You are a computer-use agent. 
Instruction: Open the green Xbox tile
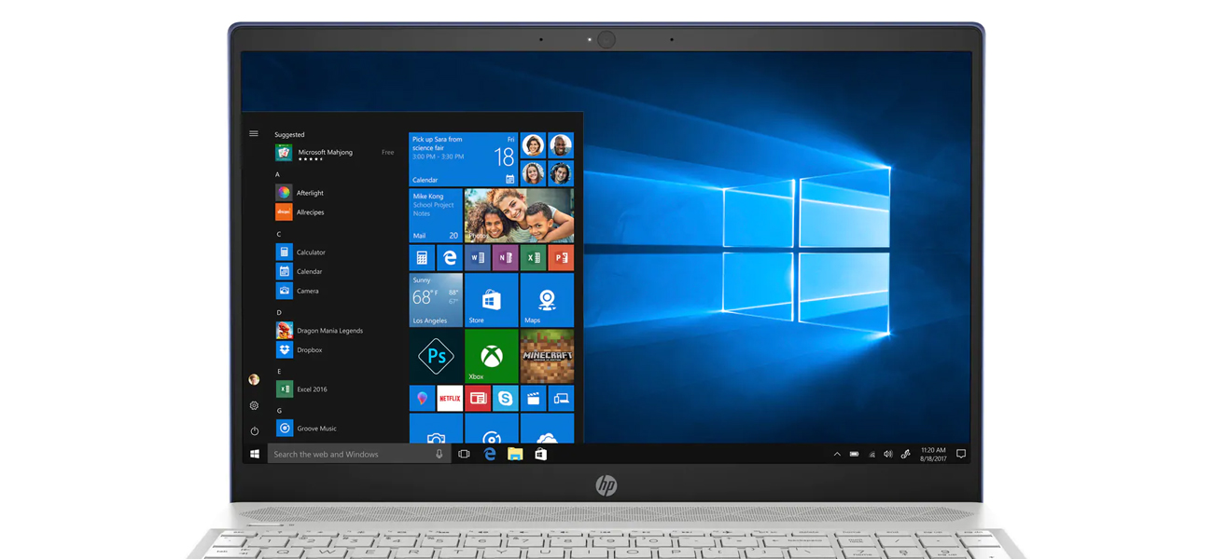(x=492, y=356)
